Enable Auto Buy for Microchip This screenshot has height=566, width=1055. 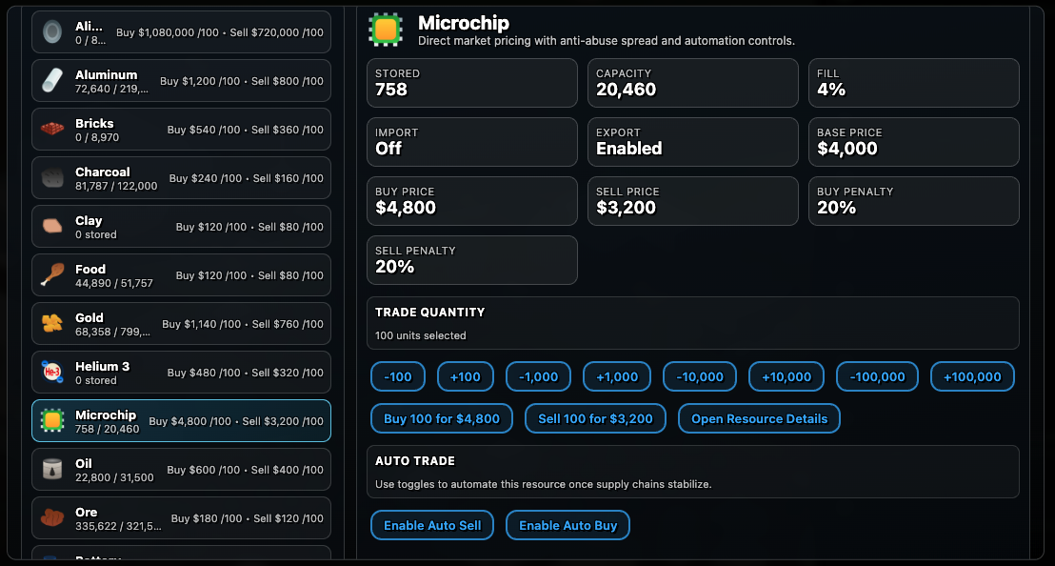(x=567, y=525)
